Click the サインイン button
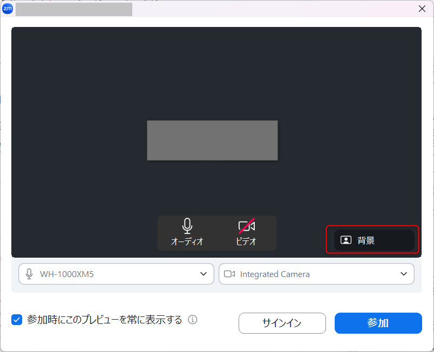434x352 pixels. click(x=282, y=323)
